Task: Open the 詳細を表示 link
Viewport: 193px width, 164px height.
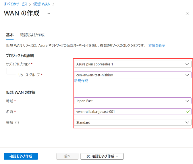Action: pos(157,46)
